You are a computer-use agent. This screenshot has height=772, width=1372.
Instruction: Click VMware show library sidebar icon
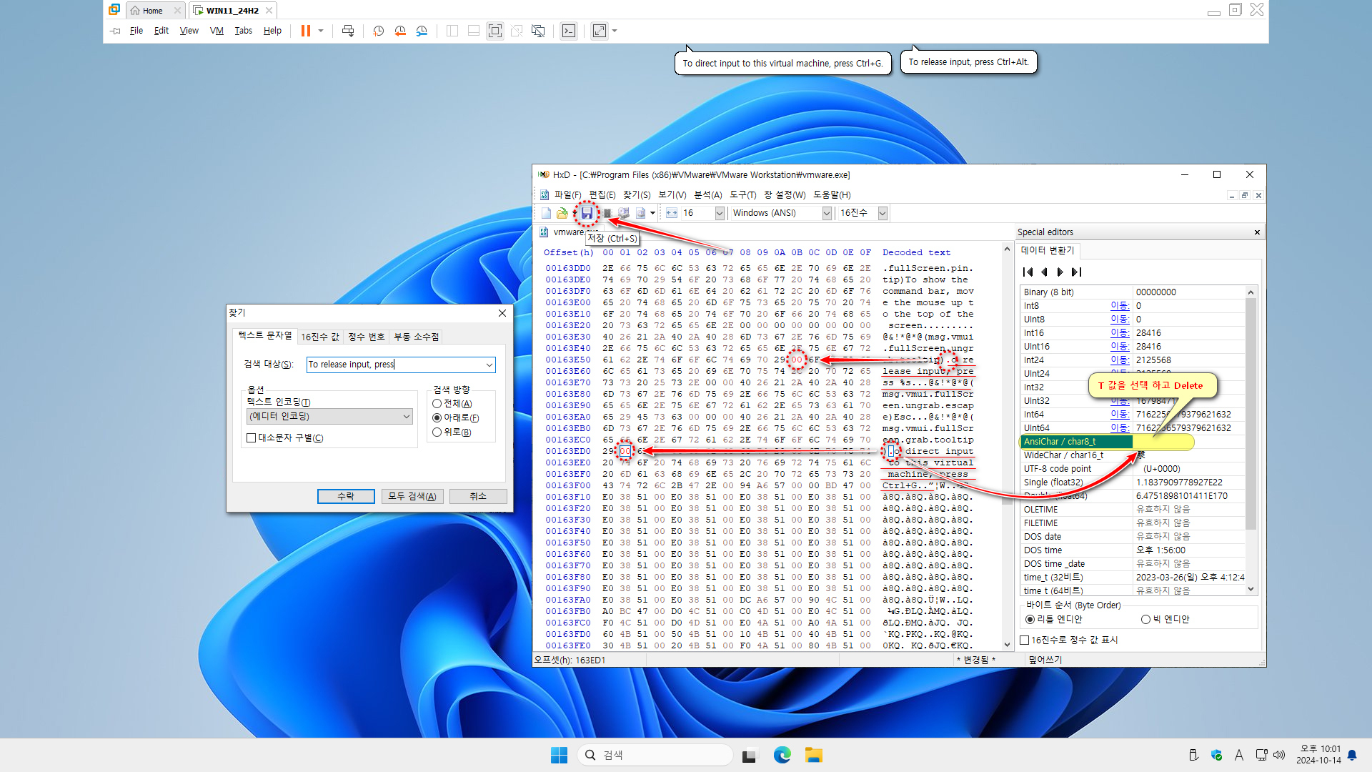(452, 31)
